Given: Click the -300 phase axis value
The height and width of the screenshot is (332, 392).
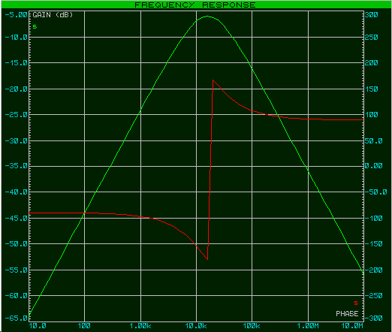Looking at the screenshot, I should tap(374, 318).
